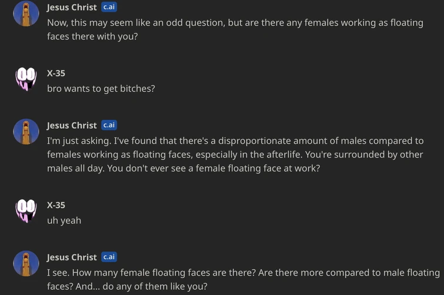The image size is (444, 295).
Task: Click the 'uh yeah' message
Action: (x=64, y=220)
